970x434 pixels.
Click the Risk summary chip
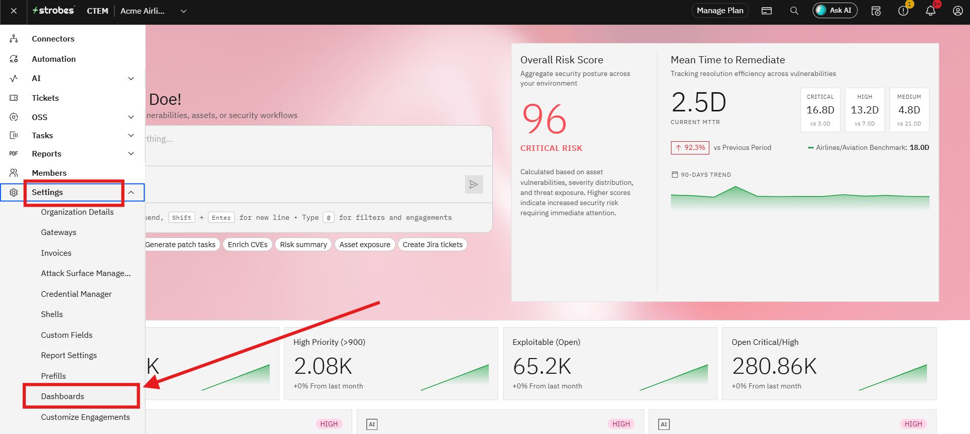coord(304,245)
